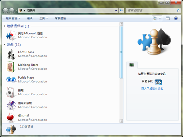Screen dimensions: 183x137
Task: Maximize the Games Explorer window
Action: pyautogui.click(x=167, y=2)
